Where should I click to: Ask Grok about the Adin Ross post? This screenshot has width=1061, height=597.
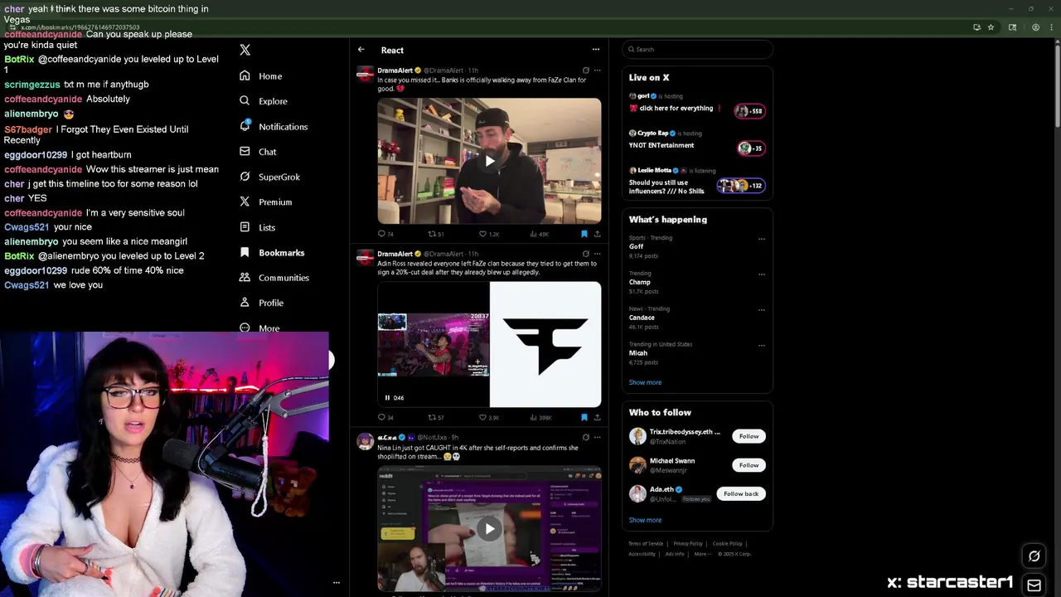coord(585,254)
